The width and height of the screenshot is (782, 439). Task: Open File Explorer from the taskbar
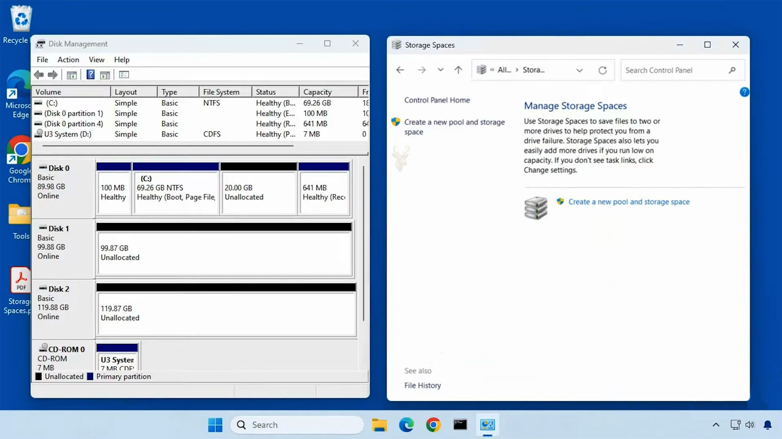point(379,425)
